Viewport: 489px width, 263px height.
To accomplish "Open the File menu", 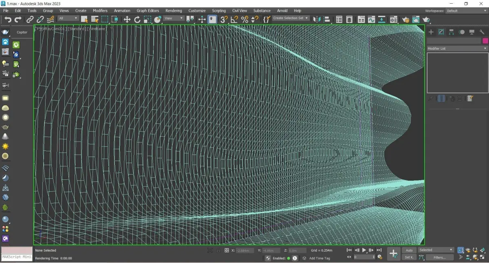I will click(x=6, y=11).
